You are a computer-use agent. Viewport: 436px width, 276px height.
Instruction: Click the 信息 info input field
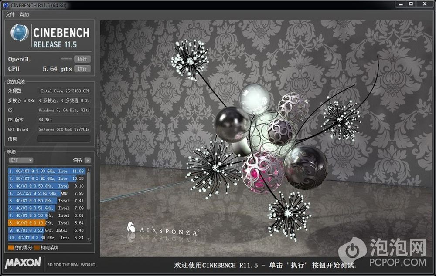pyautogui.click(x=64, y=139)
